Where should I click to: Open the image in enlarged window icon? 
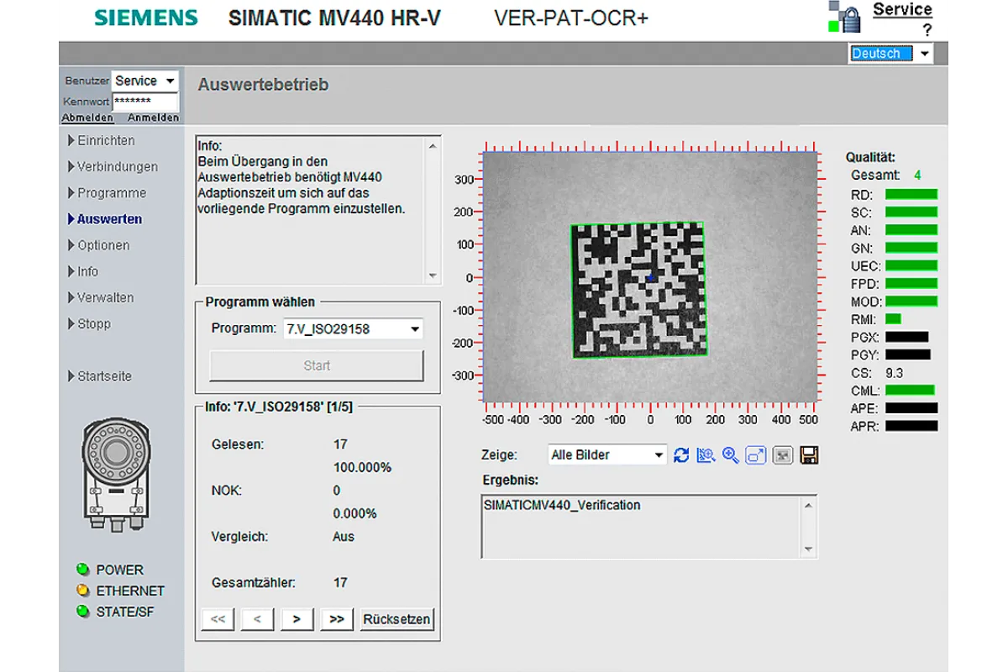tap(756, 455)
